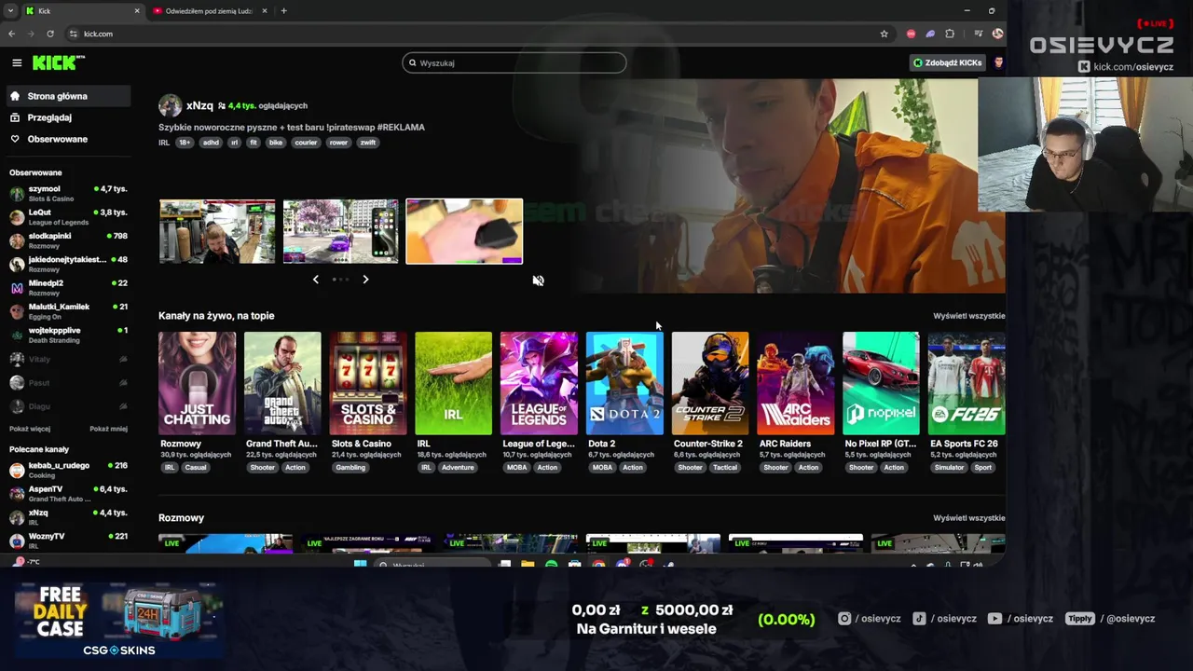Open the Counter-Strike 2 category
This screenshot has height=671, width=1193.
coord(710,383)
